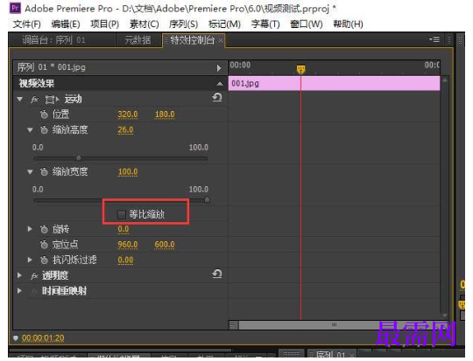Open the 字幕(T) menu
The width and height of the screenshot is (473, 361).
coord(265,24)
